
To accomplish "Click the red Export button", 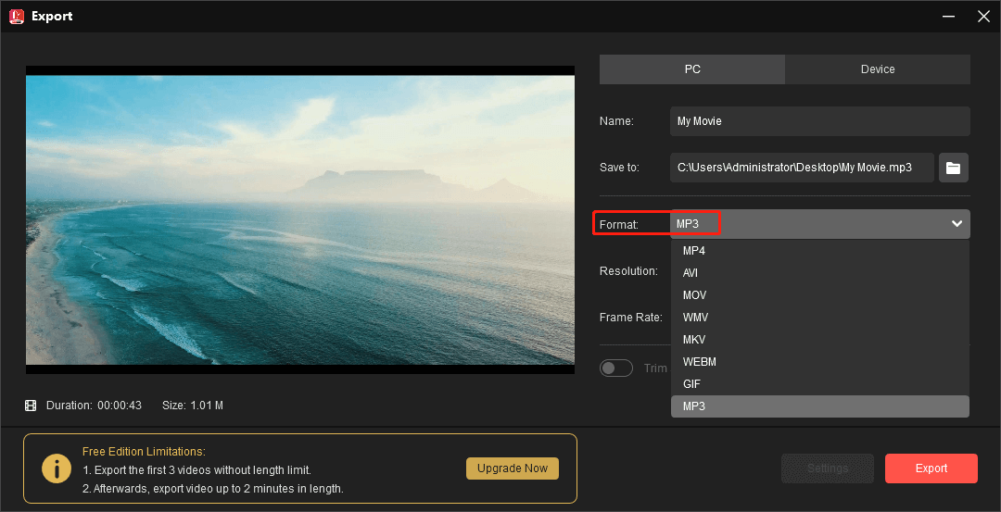I will tap(931, 468).
